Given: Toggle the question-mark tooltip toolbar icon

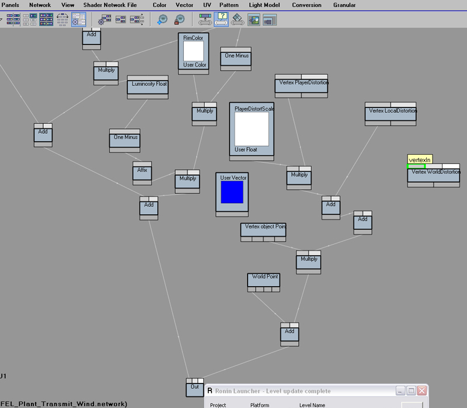Looking at the screenshot, I should click(221, 19).
